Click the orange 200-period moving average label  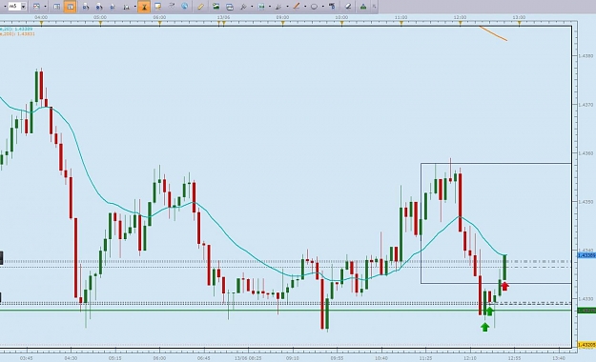tap(17, 33)
